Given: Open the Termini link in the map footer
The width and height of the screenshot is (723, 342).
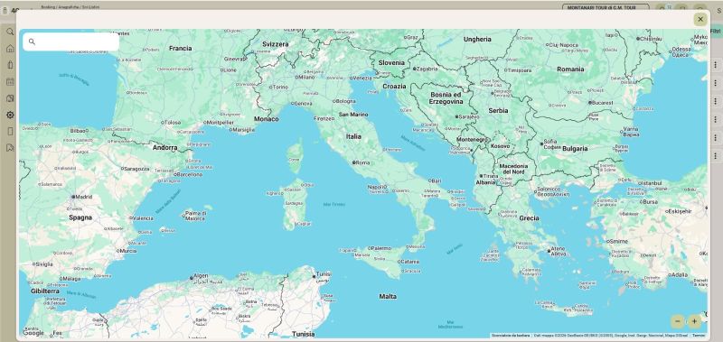Looking at the screenshot, I should pyautogui.click(x=699, y=336).
